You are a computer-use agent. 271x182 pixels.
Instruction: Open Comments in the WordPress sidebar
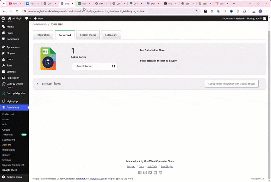[12, 39]
